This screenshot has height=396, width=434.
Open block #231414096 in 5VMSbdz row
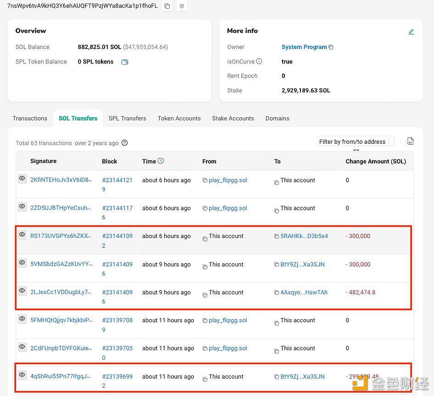pos(117,269)
